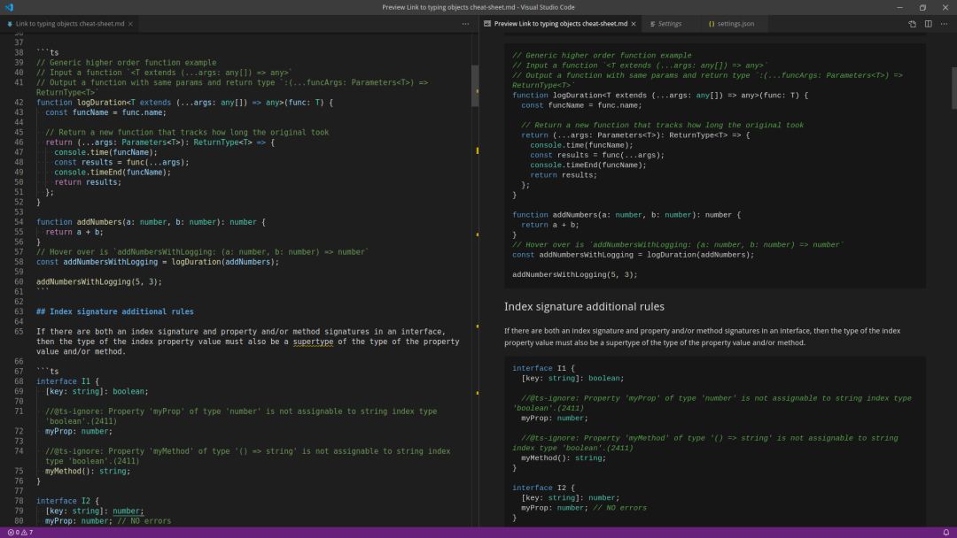The width and height of the screenshot is (957, 538).
Task: Switch to the settings.json tab
Action: [x=731, y=24]
